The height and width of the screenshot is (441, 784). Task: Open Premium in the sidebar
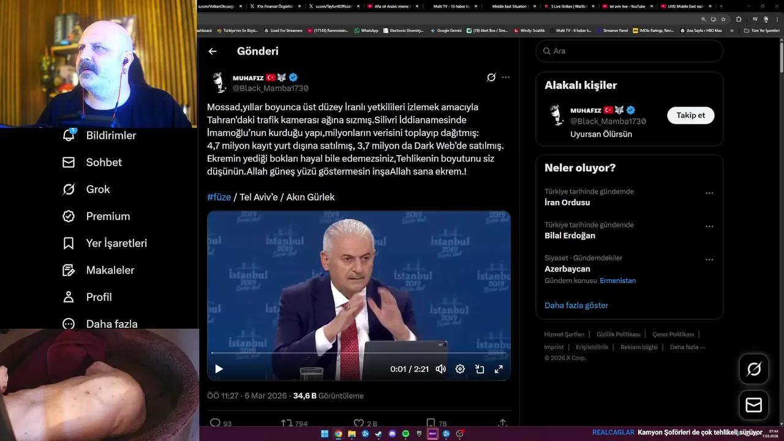[96, 216]
